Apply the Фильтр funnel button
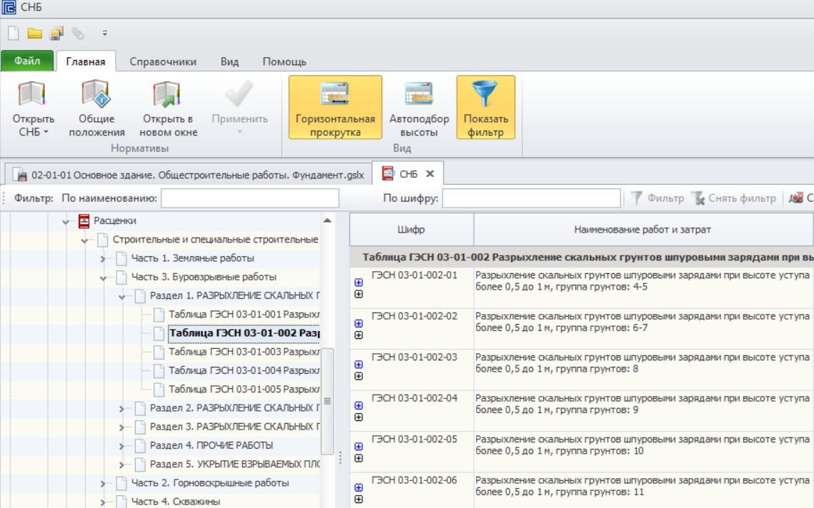Screen dimensions: 814x508 (657, 198)
